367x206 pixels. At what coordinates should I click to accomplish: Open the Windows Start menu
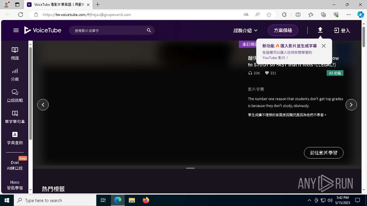coord(7,200)
